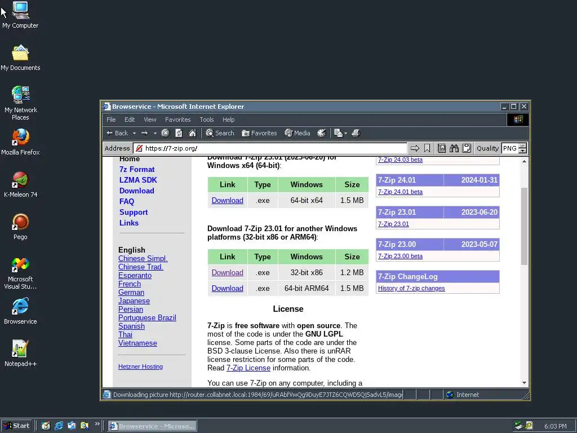Click the binoculars find icon
This screenshot has width=577, height=433.
pyautogui.click(x=454, y=148)
